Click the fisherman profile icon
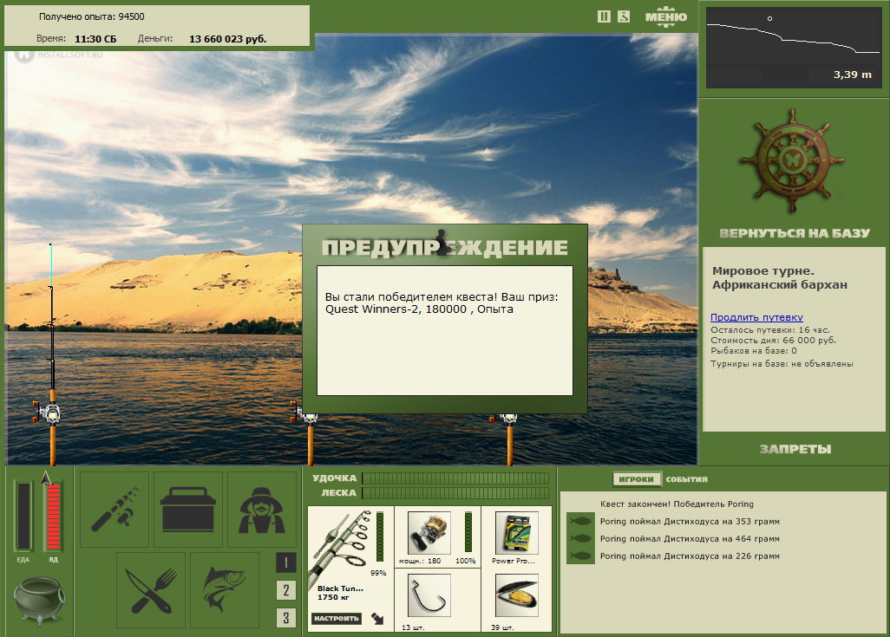Viewport: 890px width, 637px height. tap(262, 509)
